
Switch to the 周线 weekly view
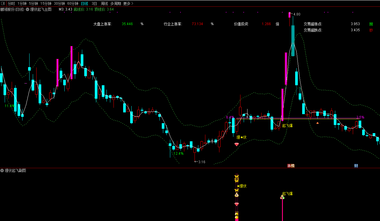coord(104,4)
